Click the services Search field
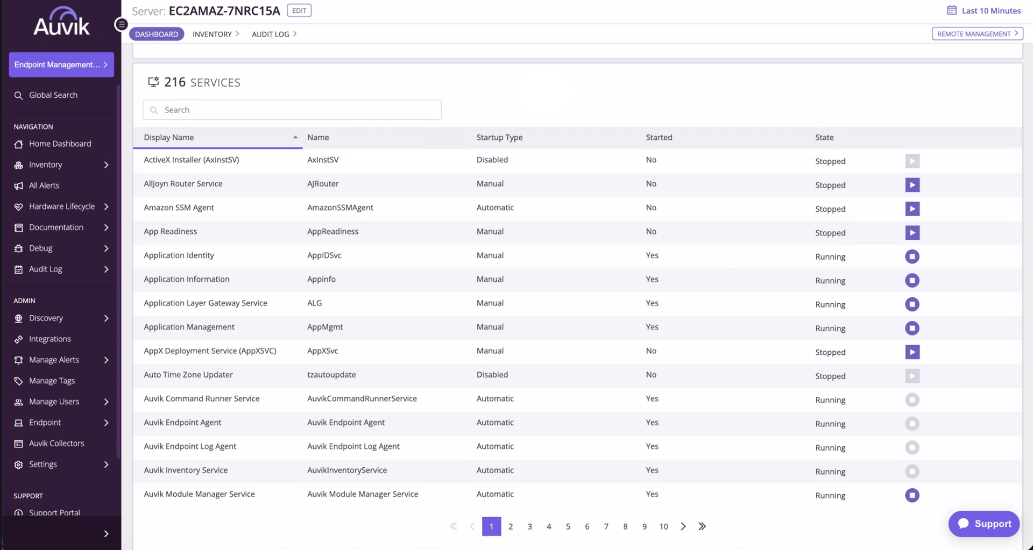The width and height of the screenshot is (1033, 550). tap(292, 110)
